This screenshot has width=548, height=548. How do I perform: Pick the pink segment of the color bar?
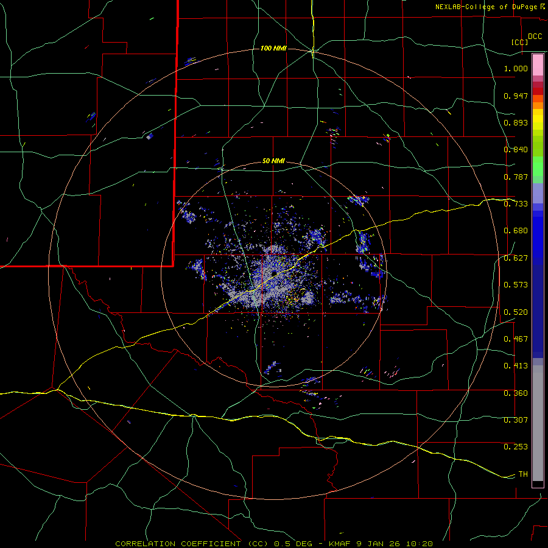538,65
